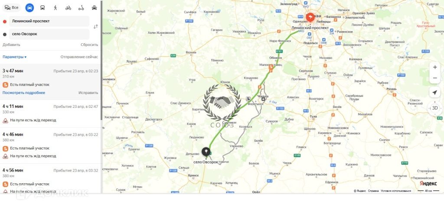Click Добавить to add a waypoint
Image resolution: width=444 pixels, height=211 pixels.
point(11,45)
